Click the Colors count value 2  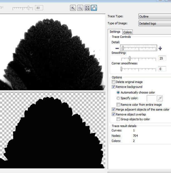pyautogui.click(x=134, y=141)
